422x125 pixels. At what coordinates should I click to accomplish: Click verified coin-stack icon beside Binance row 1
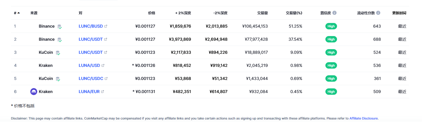(59, 26)
